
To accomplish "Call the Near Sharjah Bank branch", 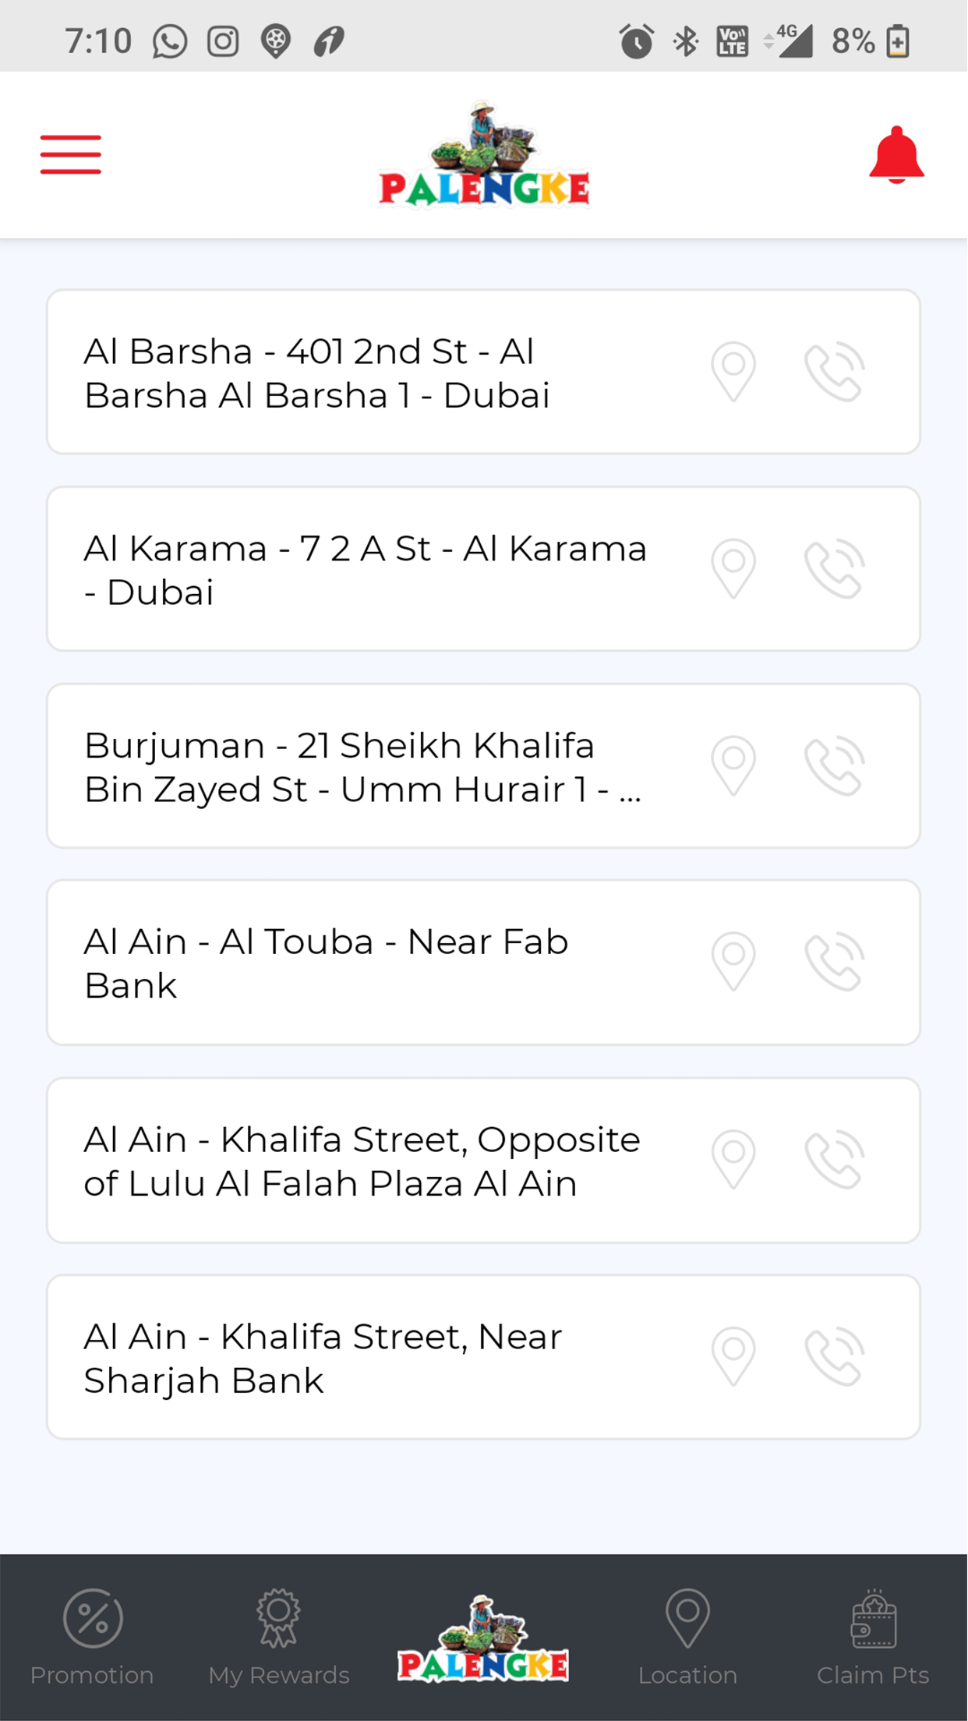I will point(835,1357).
